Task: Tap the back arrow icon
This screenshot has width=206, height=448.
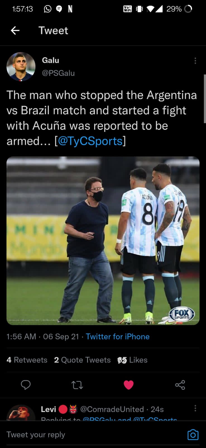Action: click(15, 31)
